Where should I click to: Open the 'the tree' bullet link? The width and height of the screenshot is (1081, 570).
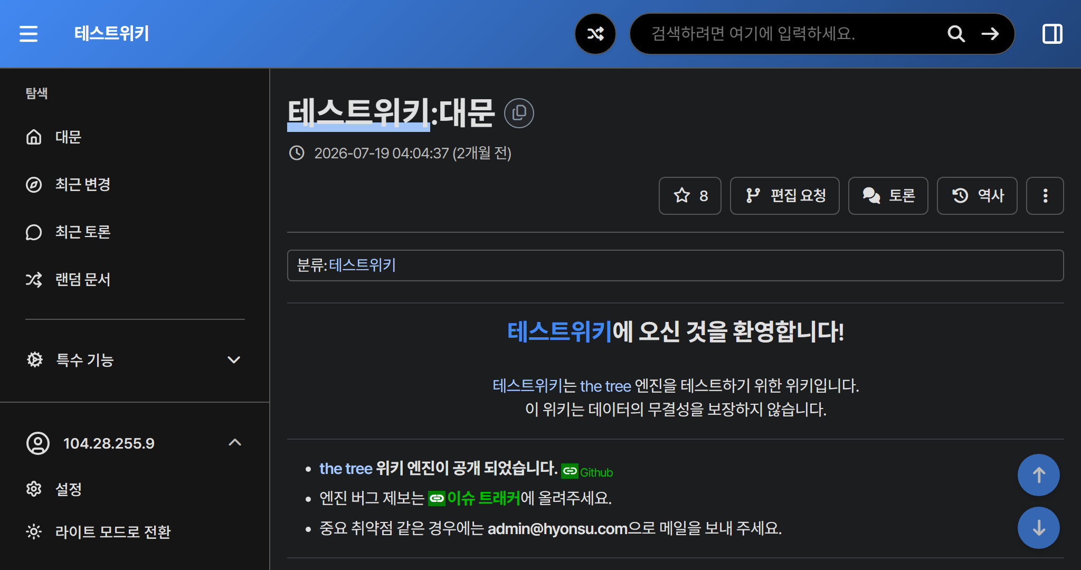coord(346,469)
